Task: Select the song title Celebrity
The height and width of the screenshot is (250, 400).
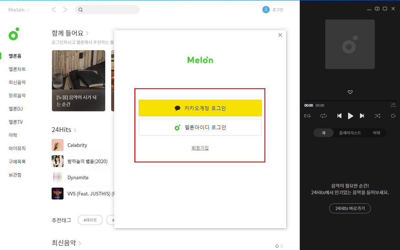Action: (x=77, y=145)
